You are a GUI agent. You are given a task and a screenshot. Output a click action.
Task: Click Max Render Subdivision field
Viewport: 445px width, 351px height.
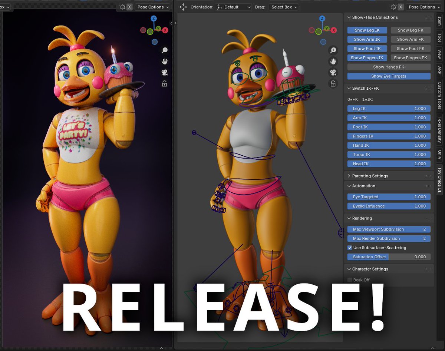(389, 238)
